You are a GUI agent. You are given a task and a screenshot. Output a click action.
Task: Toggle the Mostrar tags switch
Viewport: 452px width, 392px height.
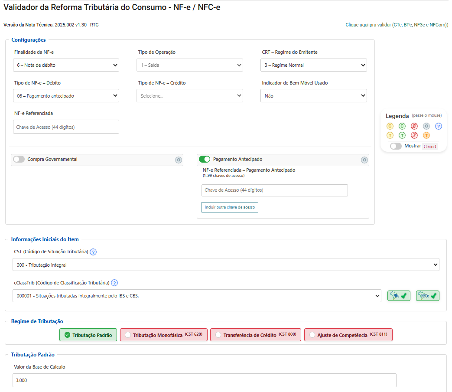[396, 146]
